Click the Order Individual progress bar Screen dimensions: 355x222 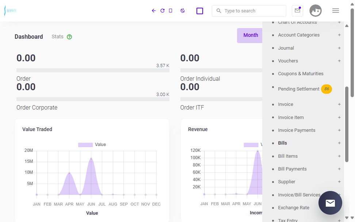(221, 70)
